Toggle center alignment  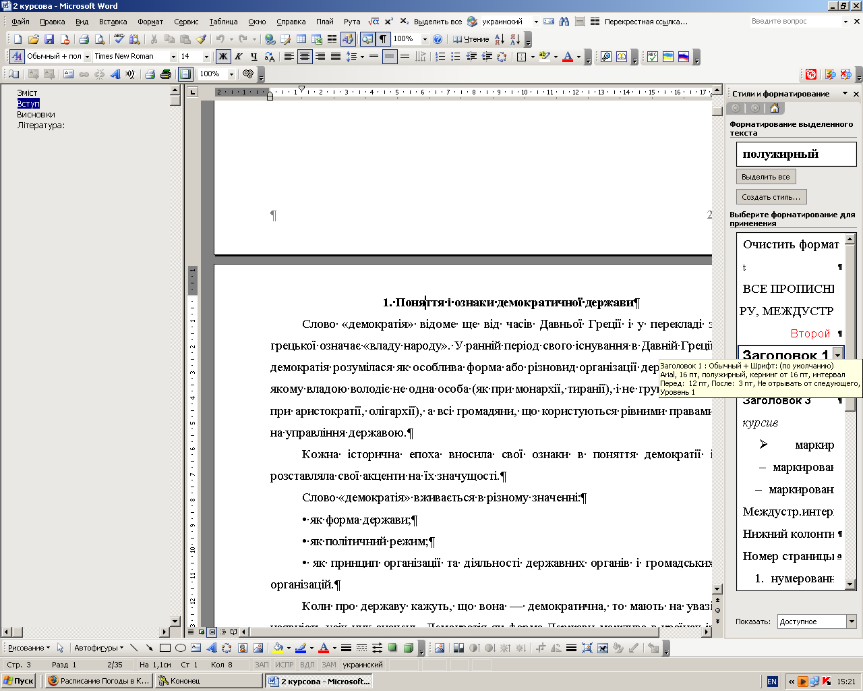pos(305,57)
